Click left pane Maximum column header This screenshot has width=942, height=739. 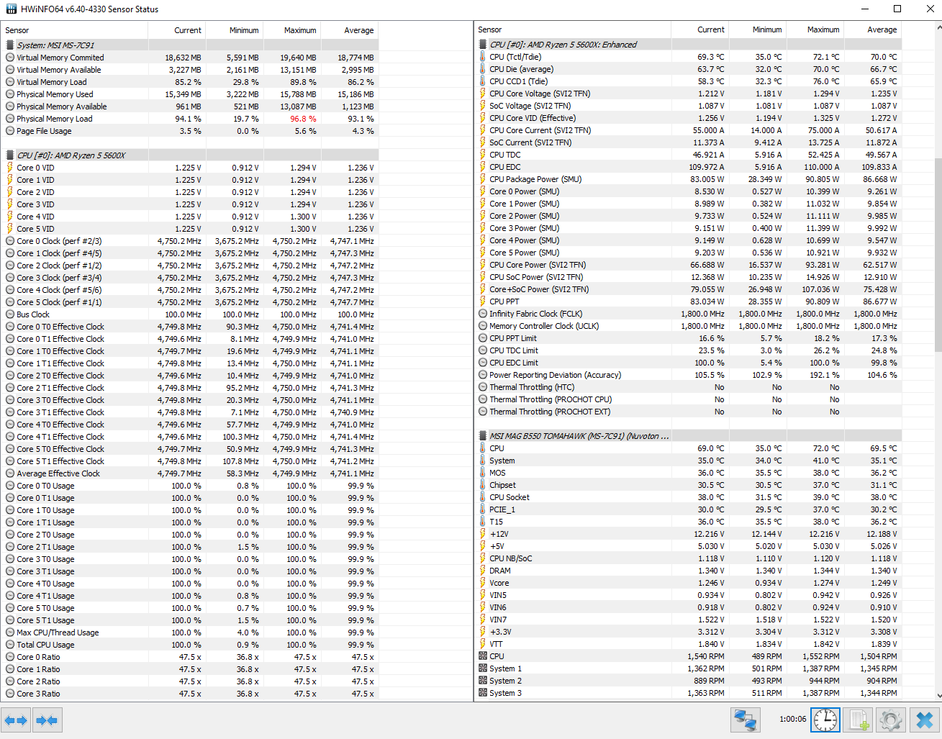point(292,30)
